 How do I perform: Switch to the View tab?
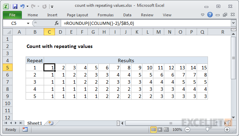(x=167, y=15)
